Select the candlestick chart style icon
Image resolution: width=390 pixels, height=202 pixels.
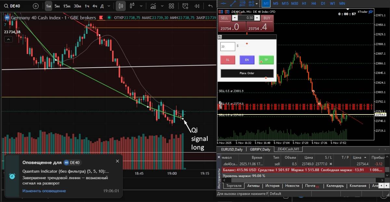121,6
